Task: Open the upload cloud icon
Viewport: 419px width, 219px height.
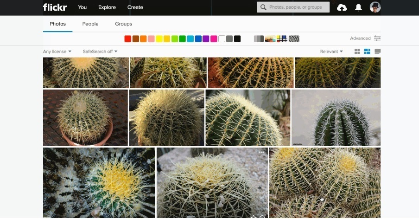Action: click(342, 7)
